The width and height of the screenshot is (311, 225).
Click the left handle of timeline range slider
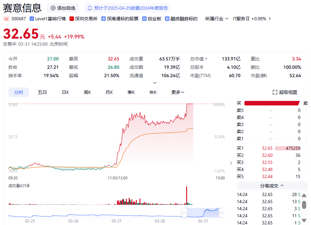coord(185,212)
